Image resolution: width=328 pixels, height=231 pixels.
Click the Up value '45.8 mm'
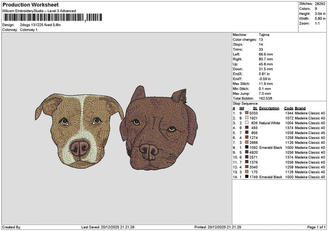(x=266, y=64)
